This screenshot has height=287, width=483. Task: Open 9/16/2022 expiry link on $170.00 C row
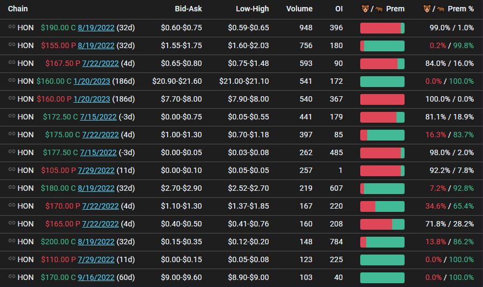(x=96, y=278)
